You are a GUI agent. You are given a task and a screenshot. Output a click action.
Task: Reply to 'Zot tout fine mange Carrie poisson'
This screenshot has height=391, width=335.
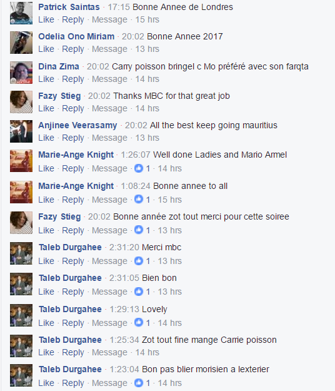point(73,352)
